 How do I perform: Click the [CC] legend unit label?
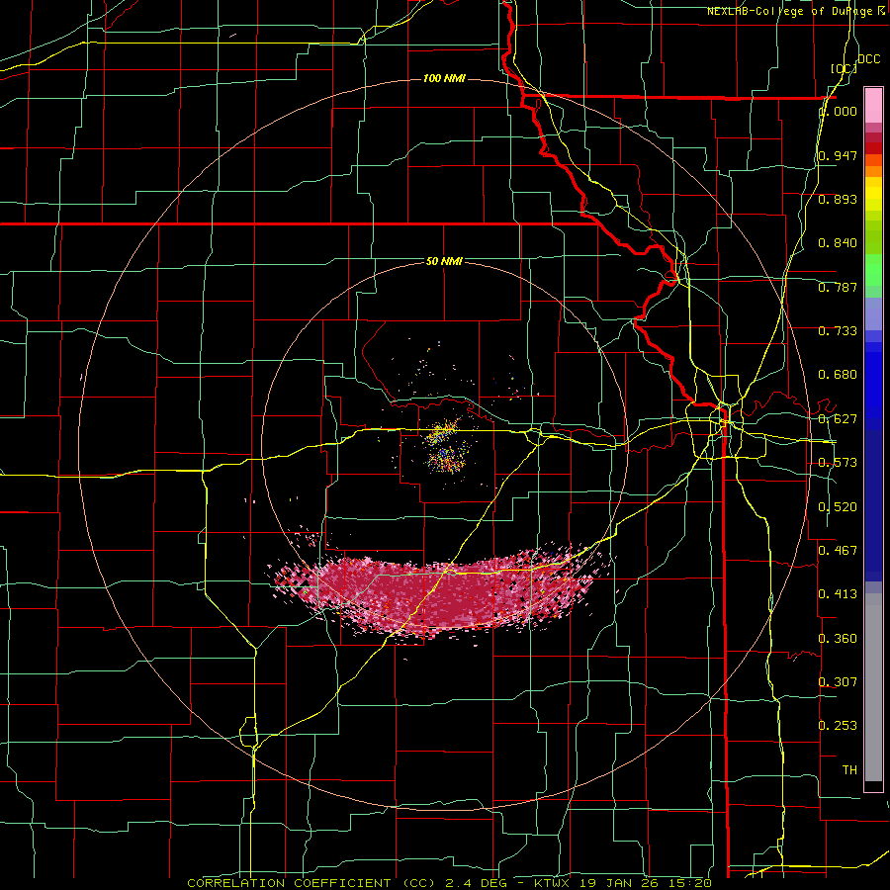[845, 68]
